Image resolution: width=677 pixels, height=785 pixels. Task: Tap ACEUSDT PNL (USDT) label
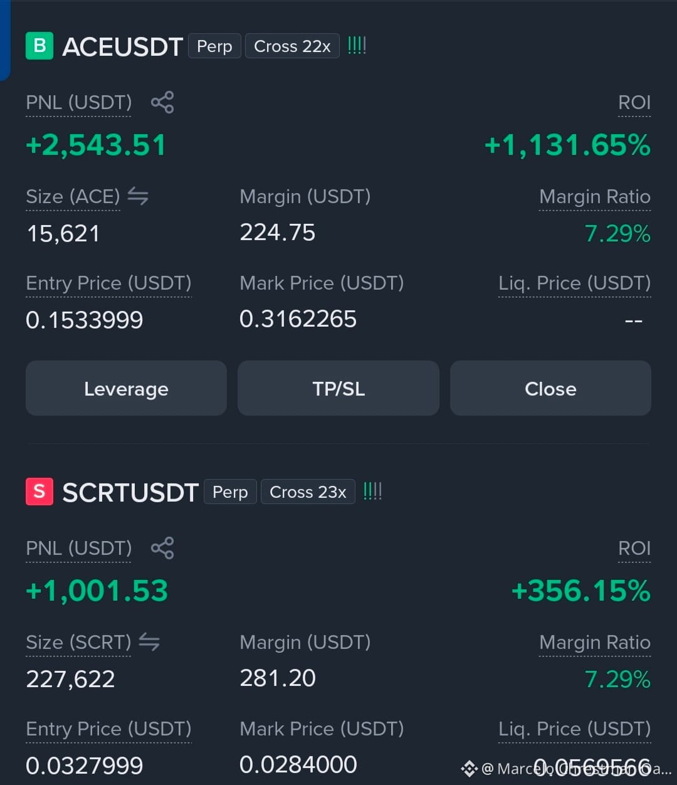(79, 102)
